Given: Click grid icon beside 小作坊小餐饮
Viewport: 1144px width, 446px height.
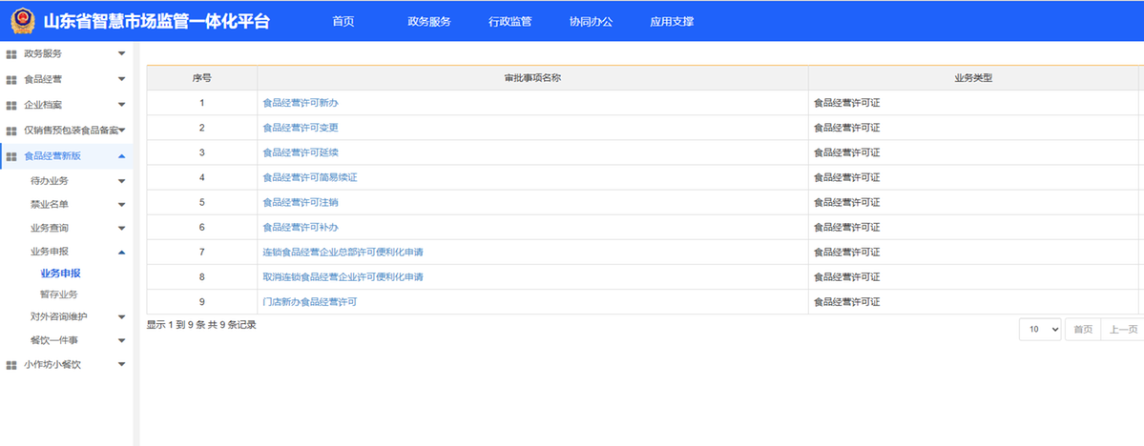Looking at the screenshot, I should click(x=11, y=364).
